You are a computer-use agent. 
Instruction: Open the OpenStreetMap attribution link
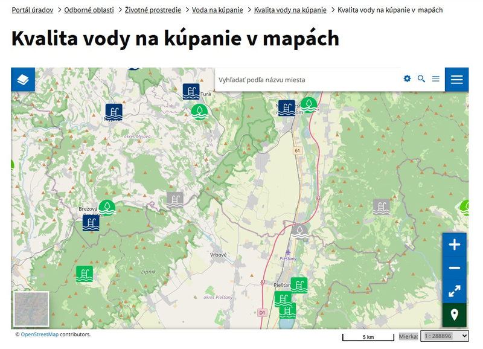[39, 335]
